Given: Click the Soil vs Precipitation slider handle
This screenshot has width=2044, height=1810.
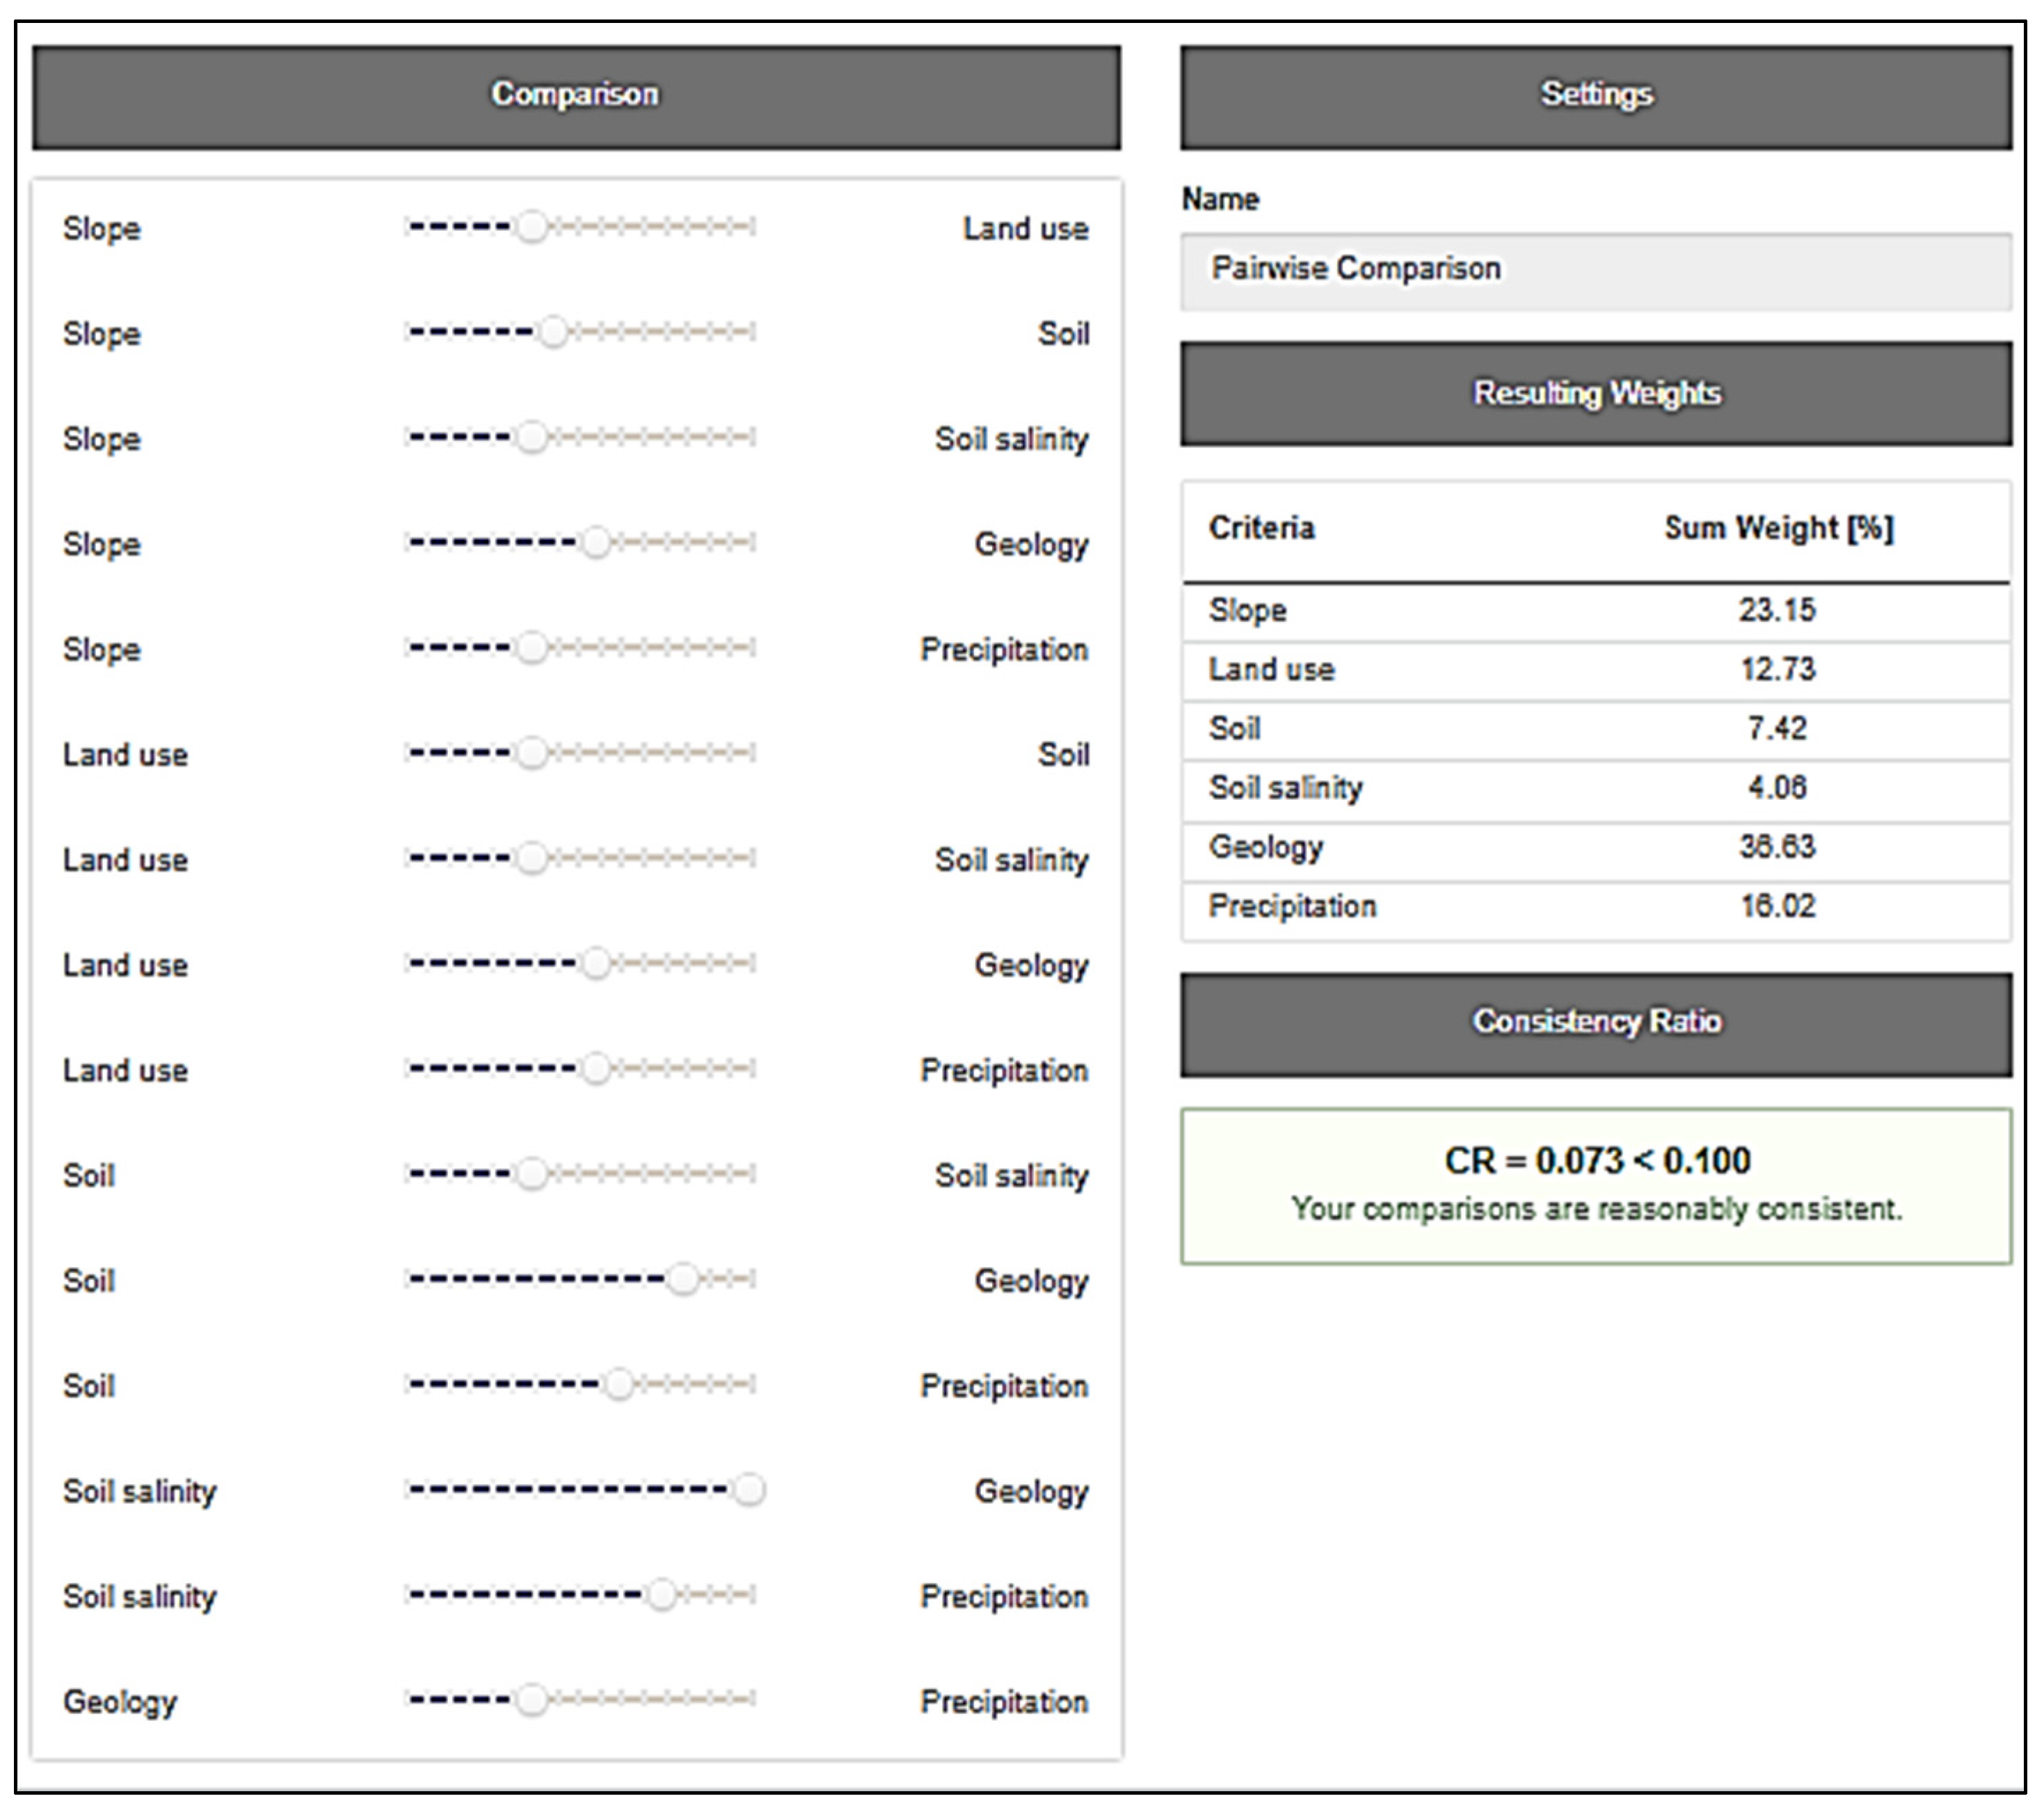Looking at the screenshot, I should pyautogui.click(x=619, y=1384).
